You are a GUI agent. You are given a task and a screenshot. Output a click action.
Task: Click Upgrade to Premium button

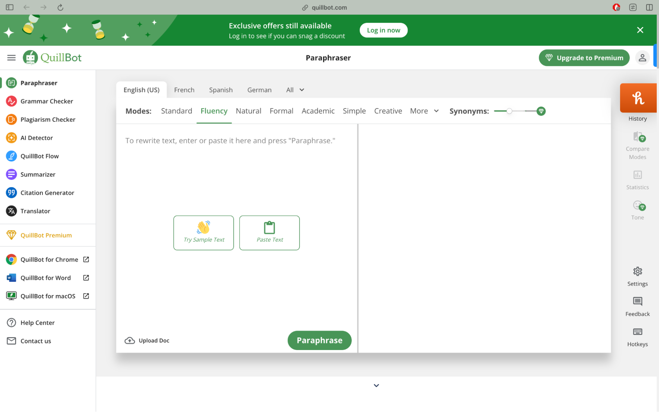point(584,58)
